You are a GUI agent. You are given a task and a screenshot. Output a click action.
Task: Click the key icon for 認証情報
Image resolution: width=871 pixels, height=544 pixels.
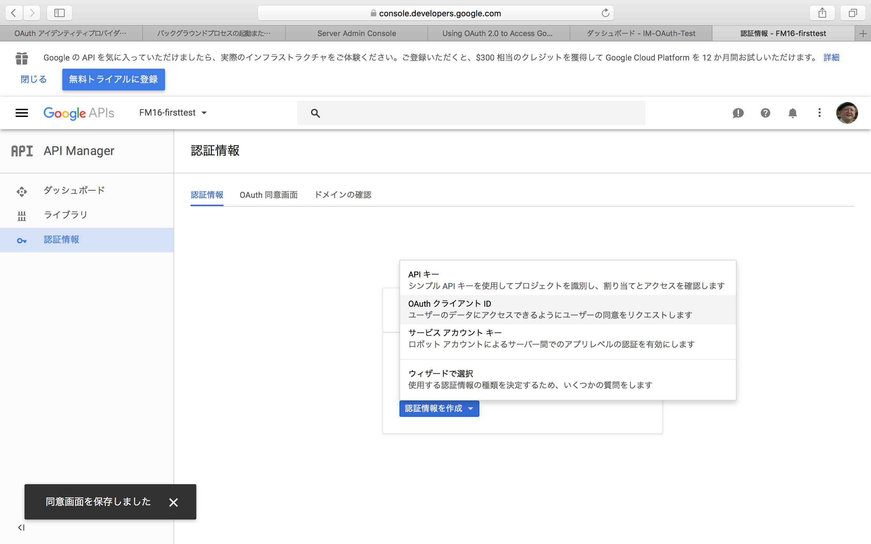[x=21, y=241]
